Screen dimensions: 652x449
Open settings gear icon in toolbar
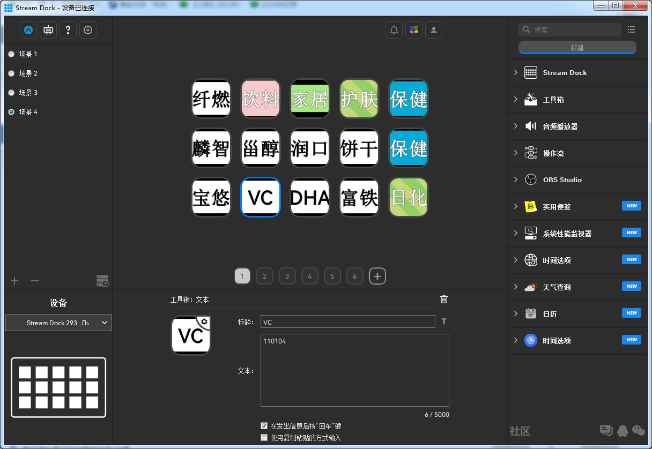88,31
